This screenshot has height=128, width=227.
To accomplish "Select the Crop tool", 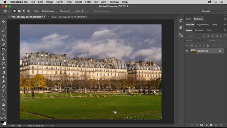I will [3, 40].
